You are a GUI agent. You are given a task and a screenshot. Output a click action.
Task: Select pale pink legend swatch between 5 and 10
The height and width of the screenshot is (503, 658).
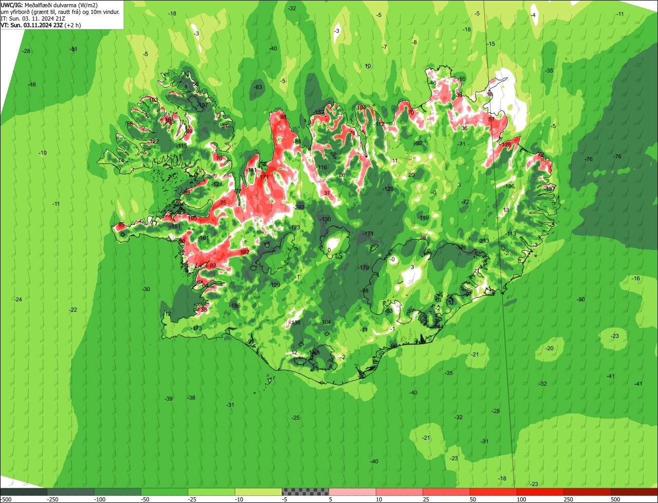[352, 492]
